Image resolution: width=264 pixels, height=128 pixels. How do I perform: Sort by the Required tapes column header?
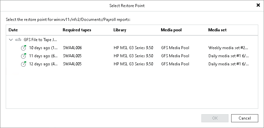pos(77,30)
